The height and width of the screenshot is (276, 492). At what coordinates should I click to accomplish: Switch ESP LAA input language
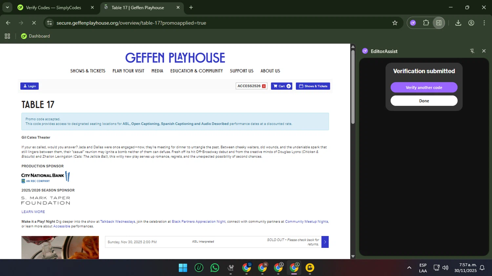(x=423, y=268)
